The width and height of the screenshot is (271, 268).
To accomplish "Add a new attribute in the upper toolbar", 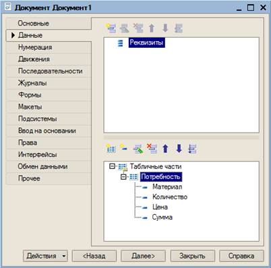I will tap(111, 28).
